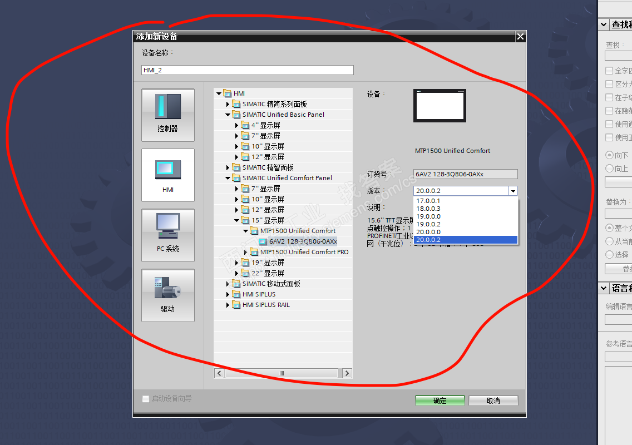Select the 向上 radio button
The height and width of the screenshot is (445, 632).
(x=609, y=169)
